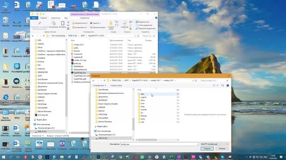Open the Управление tab in Explorer

[x=85, y=18]
